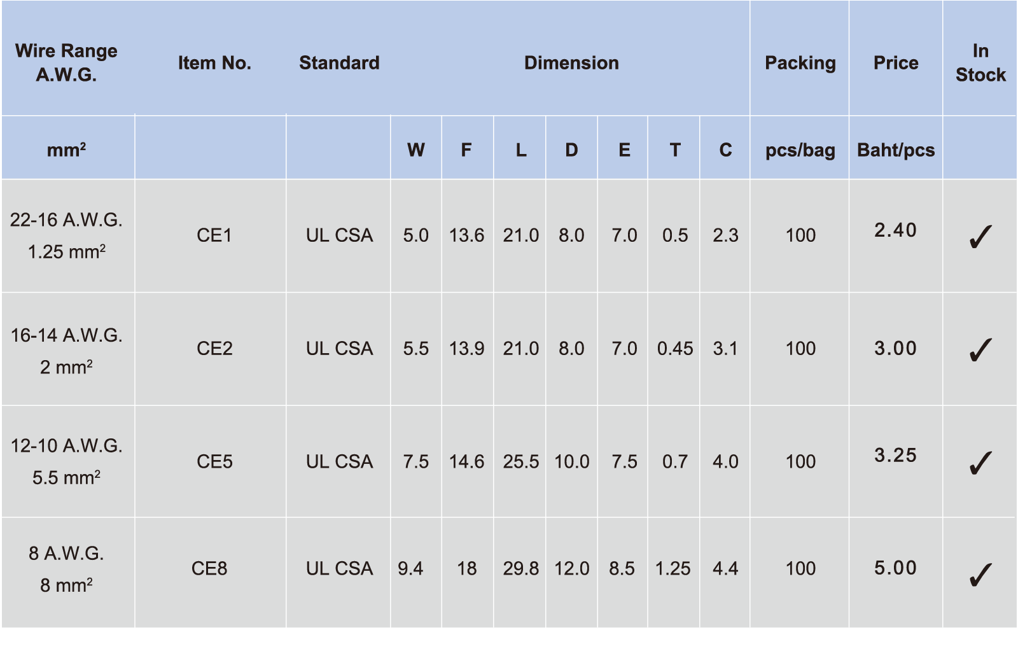Select the Standard column header

[x=339, y=63]
